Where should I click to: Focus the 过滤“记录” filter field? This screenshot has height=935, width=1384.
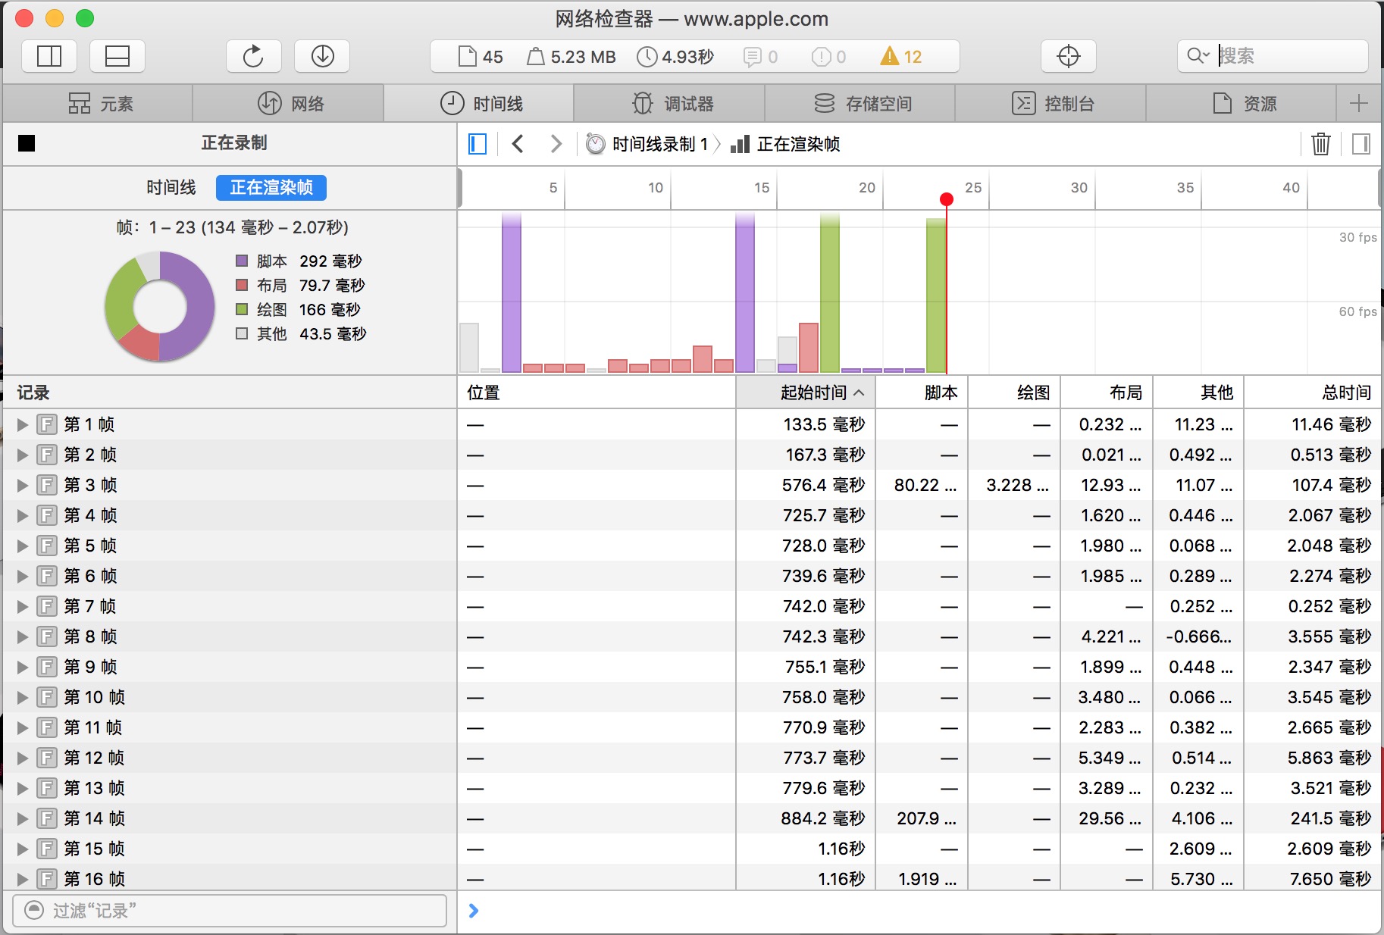point(230,910)
